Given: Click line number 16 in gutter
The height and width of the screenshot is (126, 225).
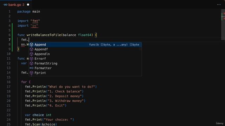Looking at the screenshot, I should (x=8, y=82).
